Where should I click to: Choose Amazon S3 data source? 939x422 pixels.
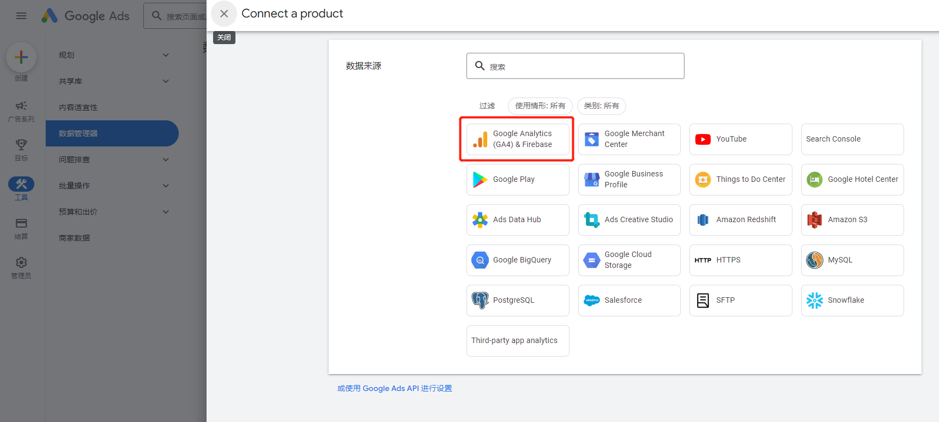point(852,220)
